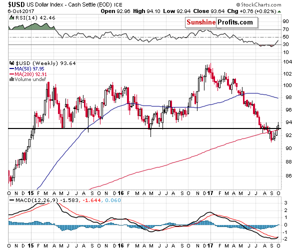Click the green up-triangle change indicator
Viewport: 300px width, 250px height.
point(279,11)
